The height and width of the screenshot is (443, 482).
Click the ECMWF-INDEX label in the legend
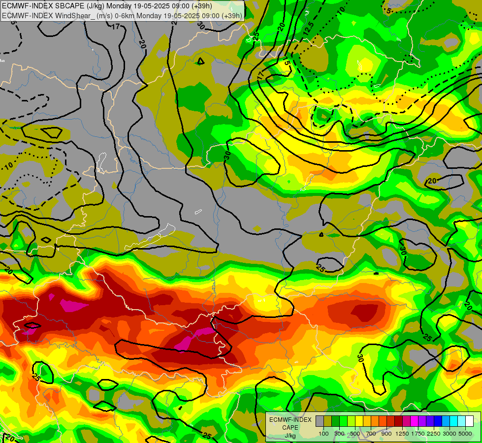[x=290, y=420]
